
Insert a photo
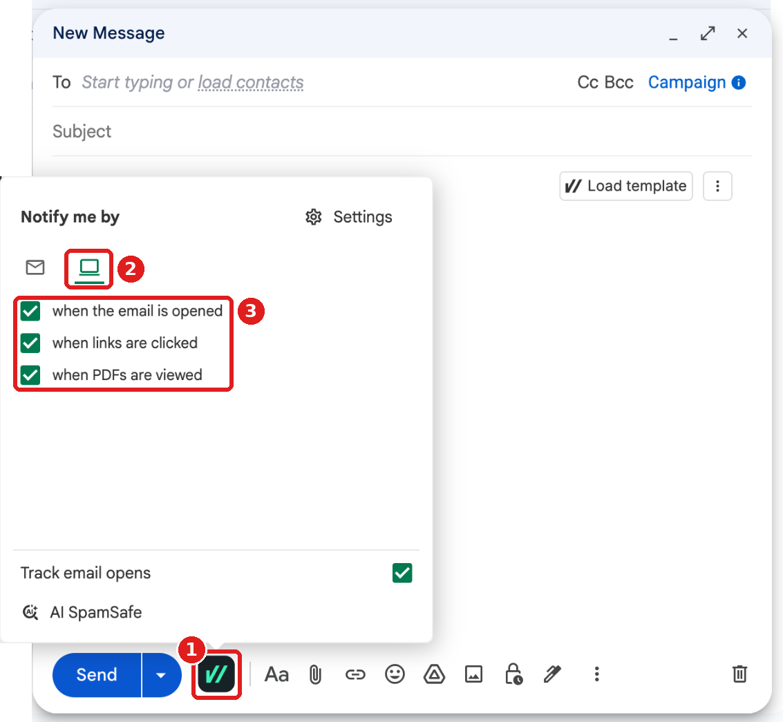point(473,674)
